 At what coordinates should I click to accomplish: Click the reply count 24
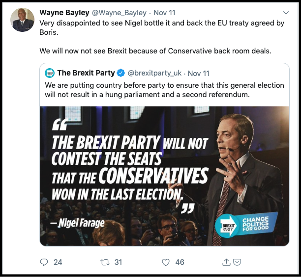pyautogui.click(x=58, y=262)
